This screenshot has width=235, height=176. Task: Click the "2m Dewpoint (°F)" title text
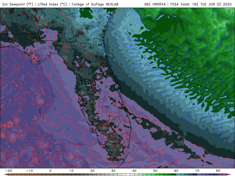[18, 4]
